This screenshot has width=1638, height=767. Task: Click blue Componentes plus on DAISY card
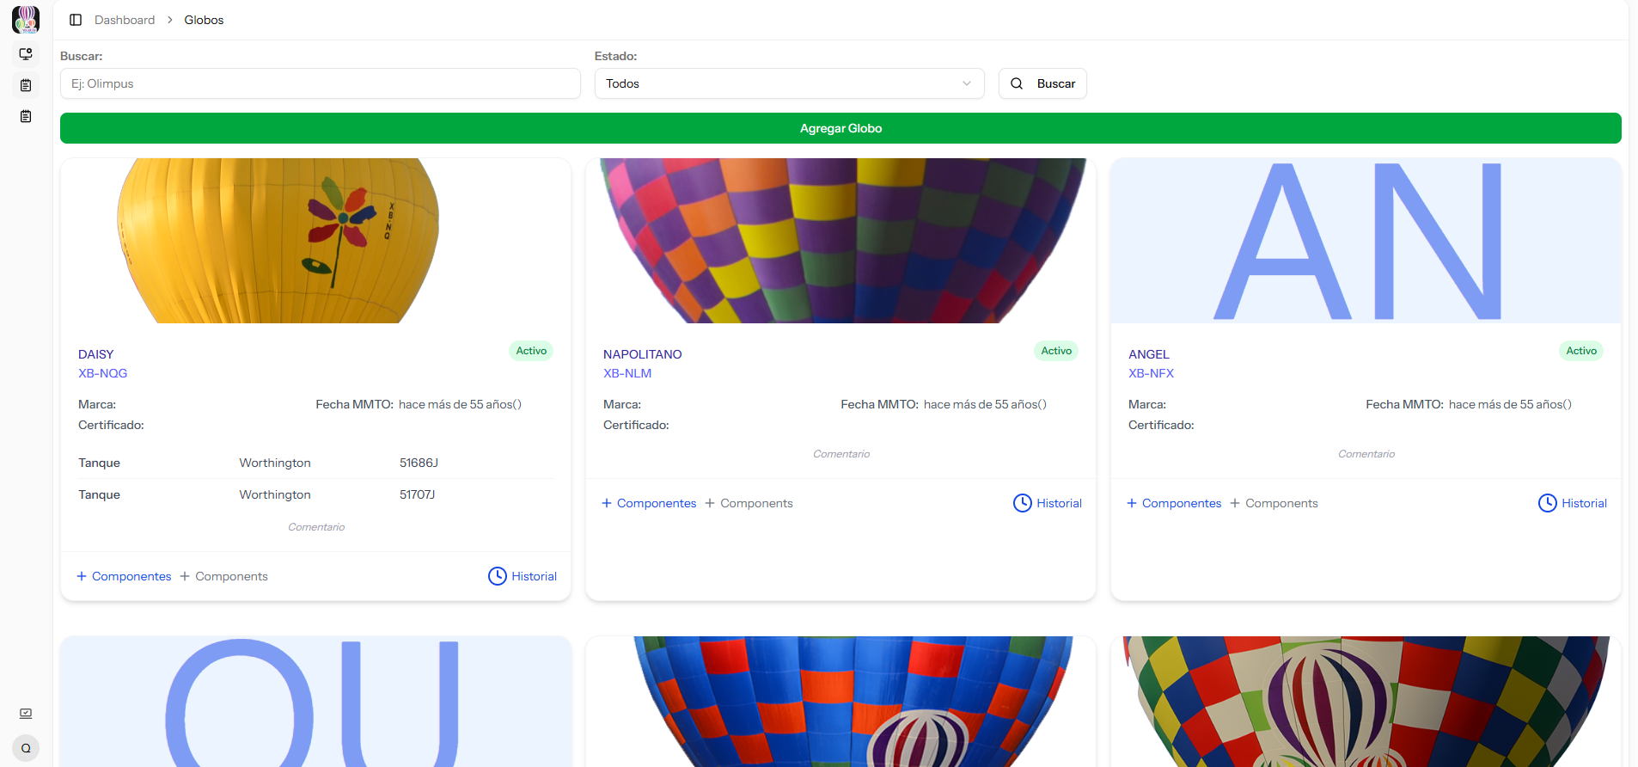point(124,576)
